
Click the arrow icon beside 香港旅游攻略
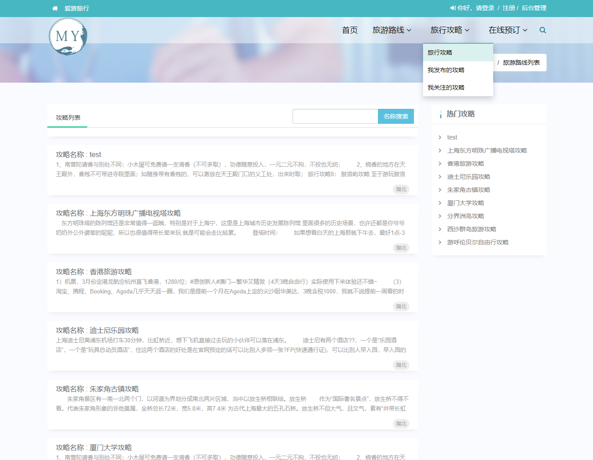[441, 164]
